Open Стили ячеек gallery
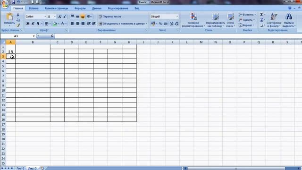302x170 pixels. [230, 20]
